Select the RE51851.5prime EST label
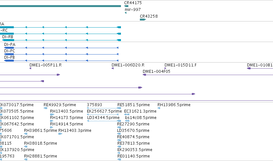Viewport: 273px width, 161px height. coord(133,105)
